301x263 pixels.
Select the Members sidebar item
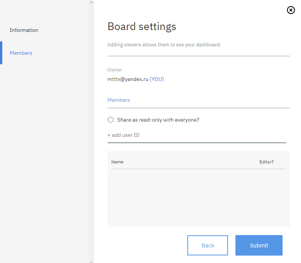(21, 53)
